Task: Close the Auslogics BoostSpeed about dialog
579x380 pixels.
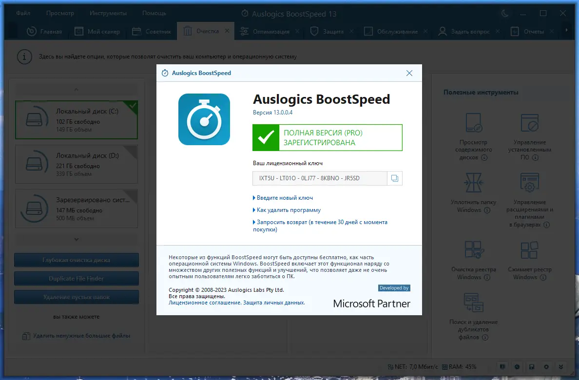Action: point(409,73)
